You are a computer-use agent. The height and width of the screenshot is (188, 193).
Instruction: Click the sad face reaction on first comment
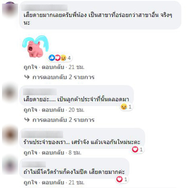(x=63, y=58)
